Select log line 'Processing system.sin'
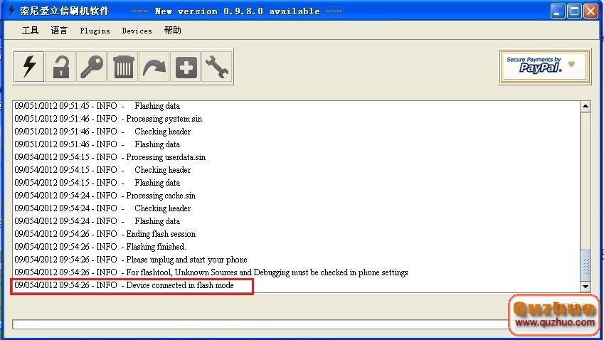Screen dimensions: 604x340 (108, 119)
